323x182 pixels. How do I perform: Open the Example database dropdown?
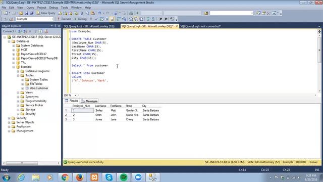click(x=52, y=19)
